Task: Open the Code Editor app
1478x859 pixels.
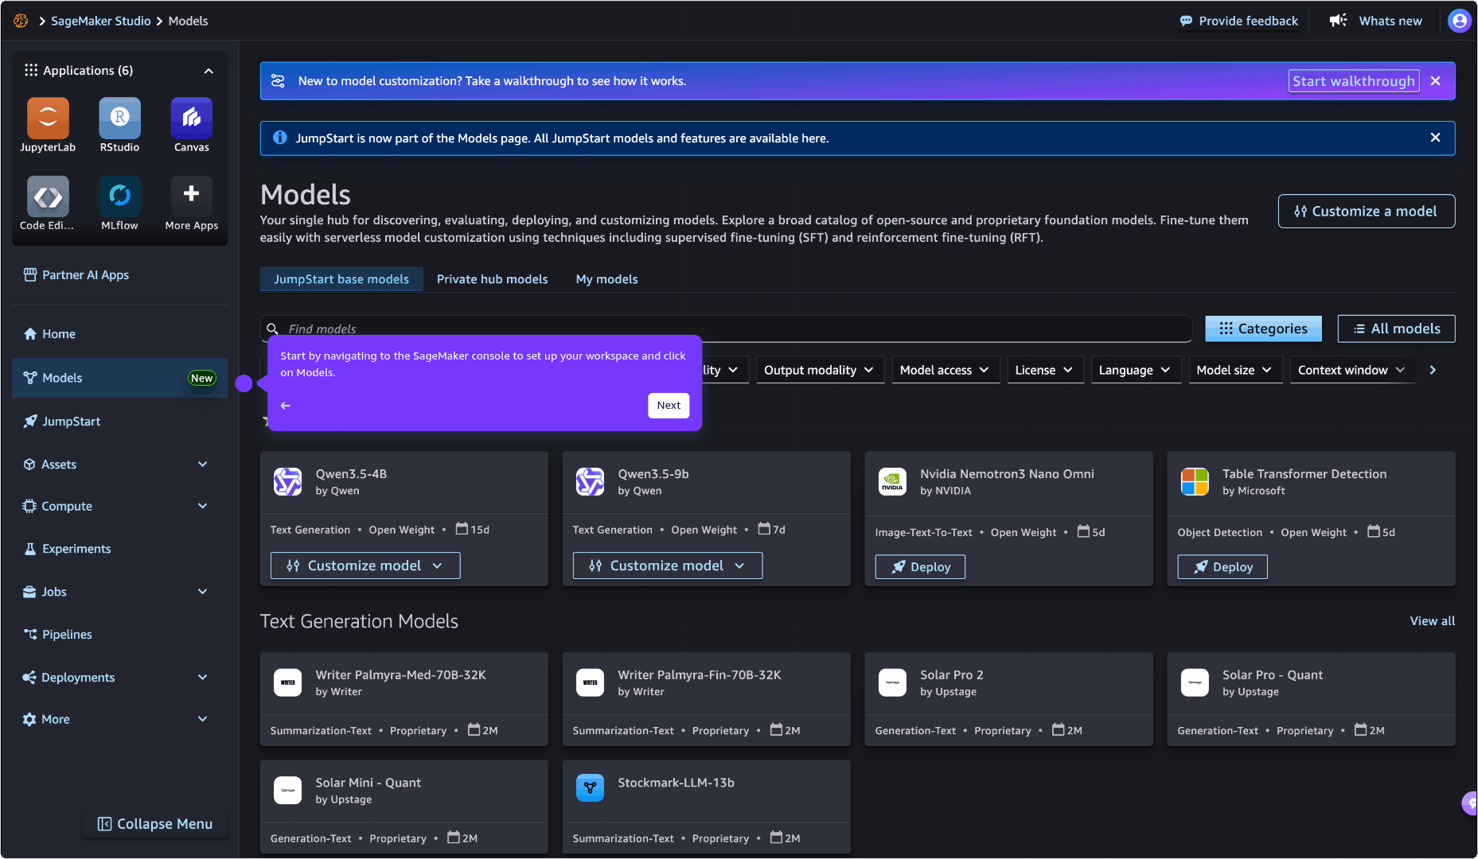Action: 48,196
